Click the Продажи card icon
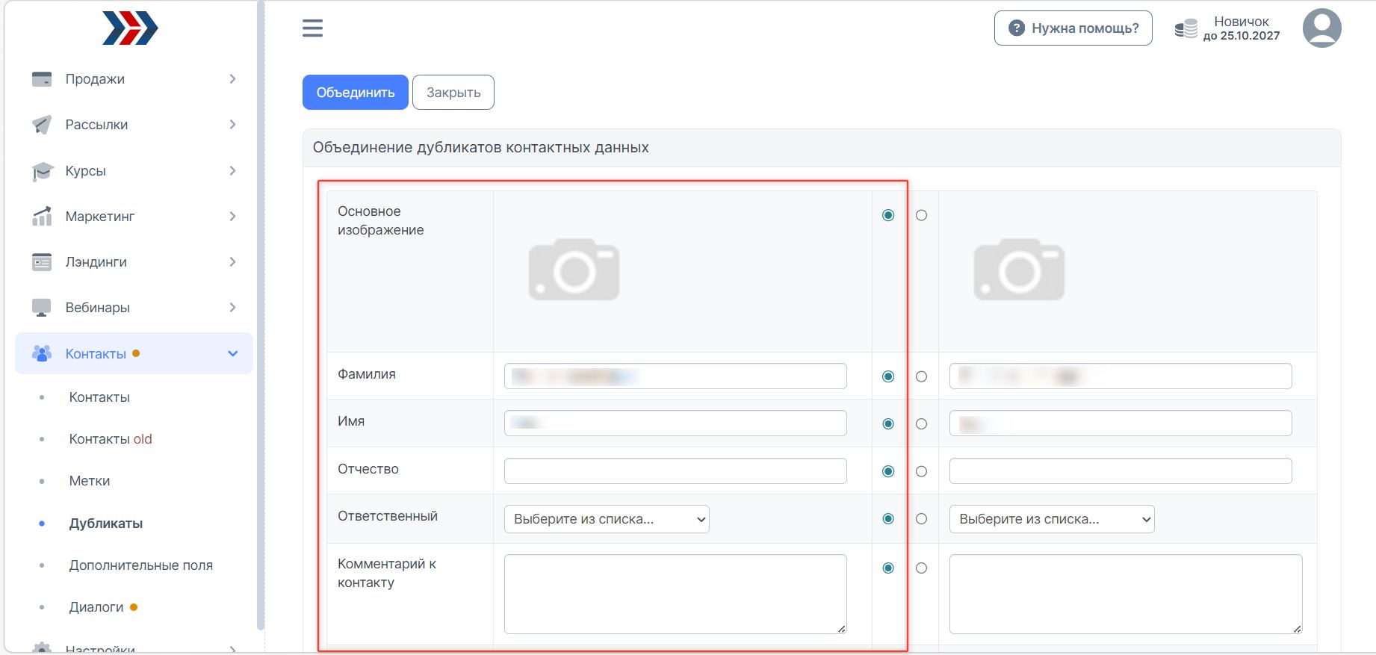This screenshot has width=1376, height=655. click(x=42, y=79)
